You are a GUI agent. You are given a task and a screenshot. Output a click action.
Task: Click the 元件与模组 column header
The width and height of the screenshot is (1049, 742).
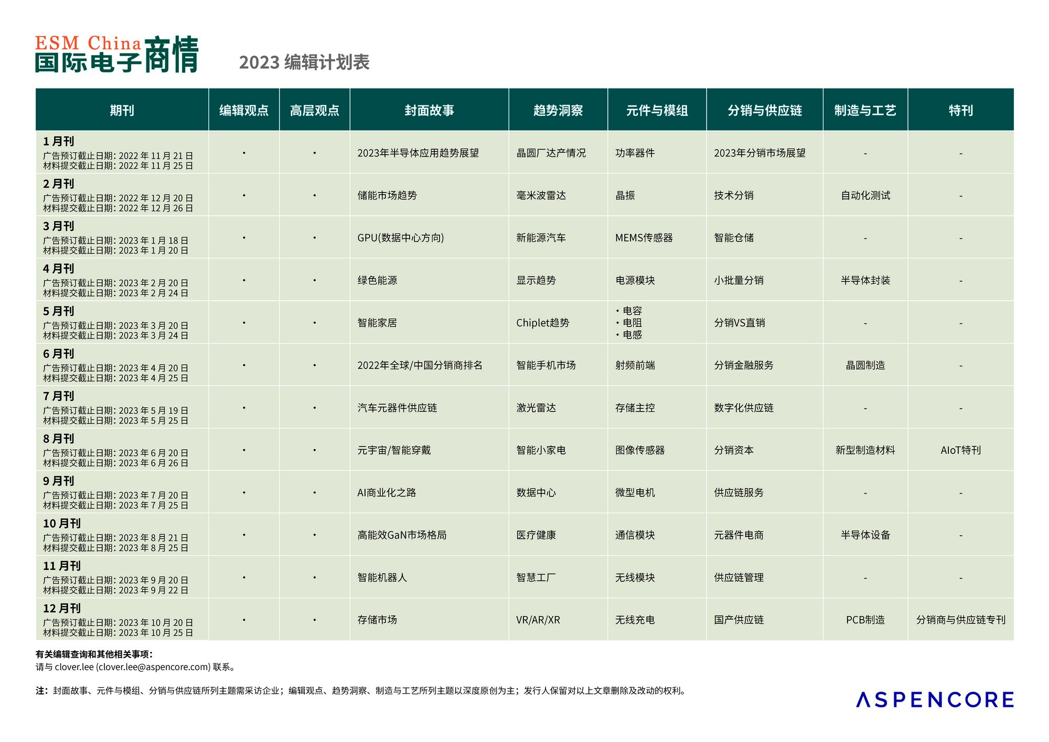pyautogui.click(x=657, y=110)
